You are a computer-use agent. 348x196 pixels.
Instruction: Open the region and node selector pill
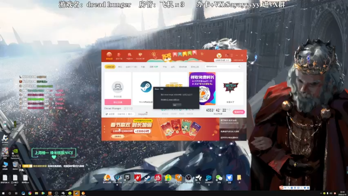point(120,114)
